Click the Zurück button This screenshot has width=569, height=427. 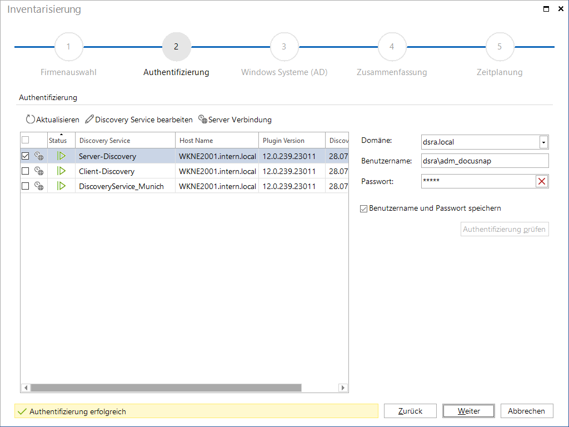[410, 411]
